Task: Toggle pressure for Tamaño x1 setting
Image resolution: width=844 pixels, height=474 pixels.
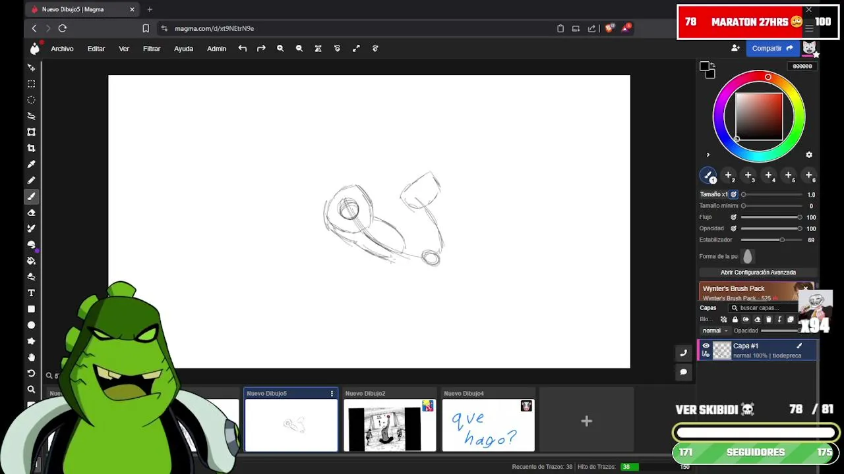Action: (733, 194)
